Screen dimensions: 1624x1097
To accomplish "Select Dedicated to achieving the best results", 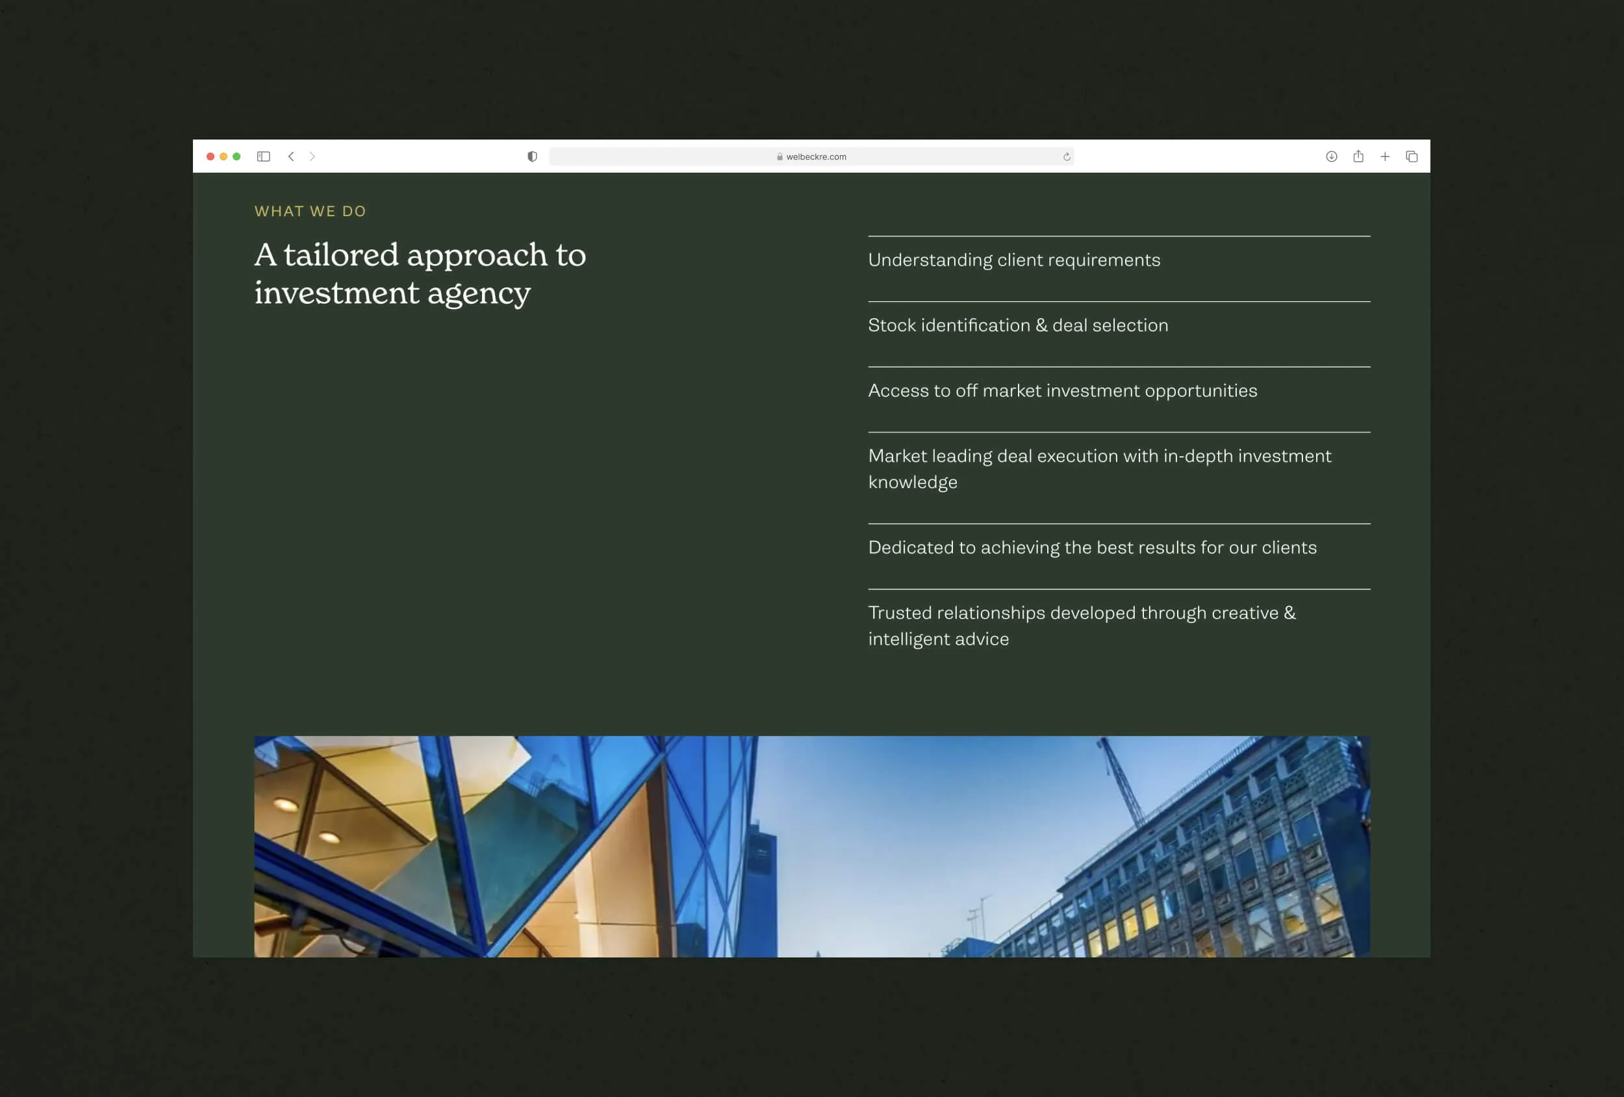I will 1091,547.
